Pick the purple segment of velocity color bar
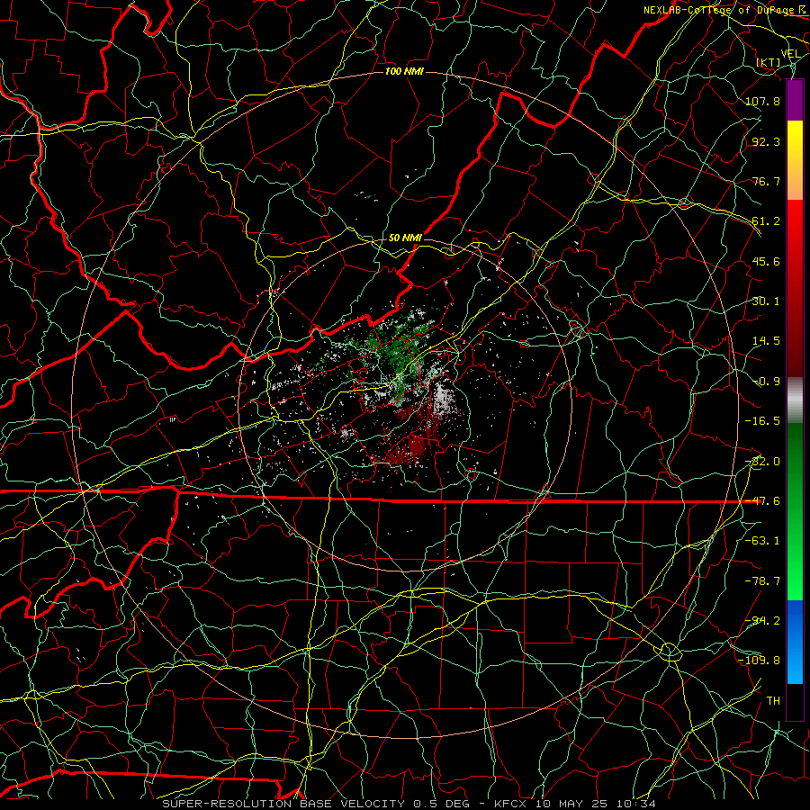 795,100
